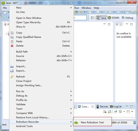This screenshot has height=131, width=138.
Task: Open Forward history dropdown arrow
Action: [122, 12]
